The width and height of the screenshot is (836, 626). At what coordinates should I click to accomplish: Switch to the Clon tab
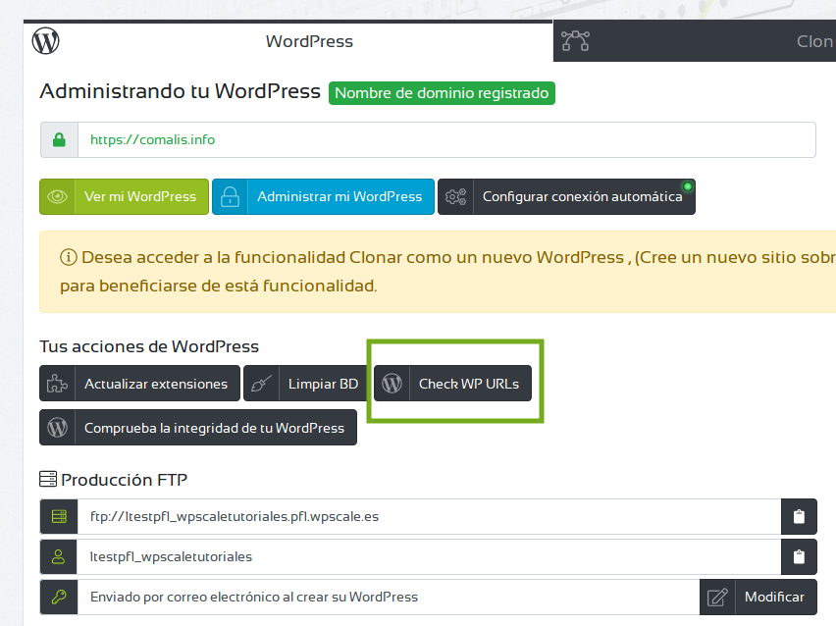[695, 41]
